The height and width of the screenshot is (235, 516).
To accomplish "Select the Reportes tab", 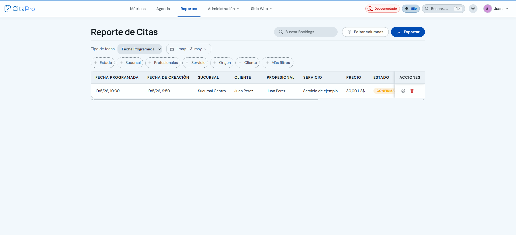I will point(189,9).
